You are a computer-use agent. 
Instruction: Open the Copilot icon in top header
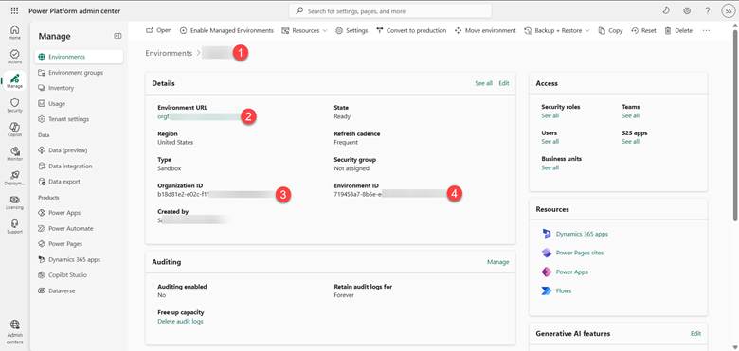(666, 10)
